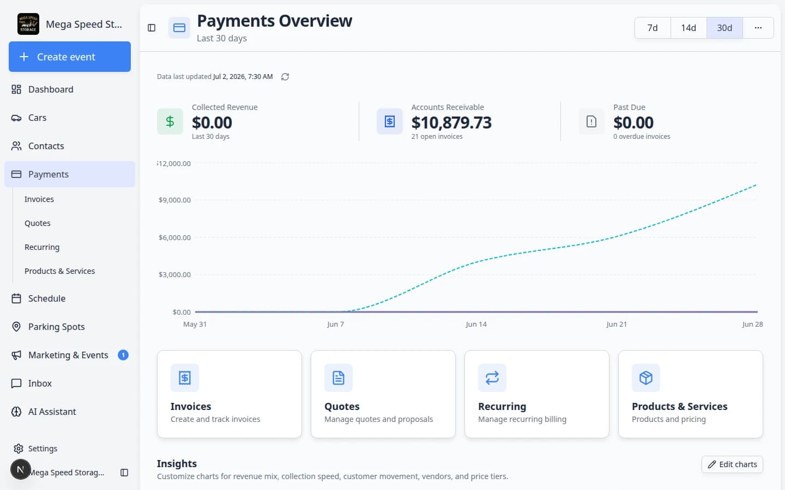Click the collapse icon beside Mega Speed Storage account
This screenshot has width=785, height=490.
(x=124, y=473)
